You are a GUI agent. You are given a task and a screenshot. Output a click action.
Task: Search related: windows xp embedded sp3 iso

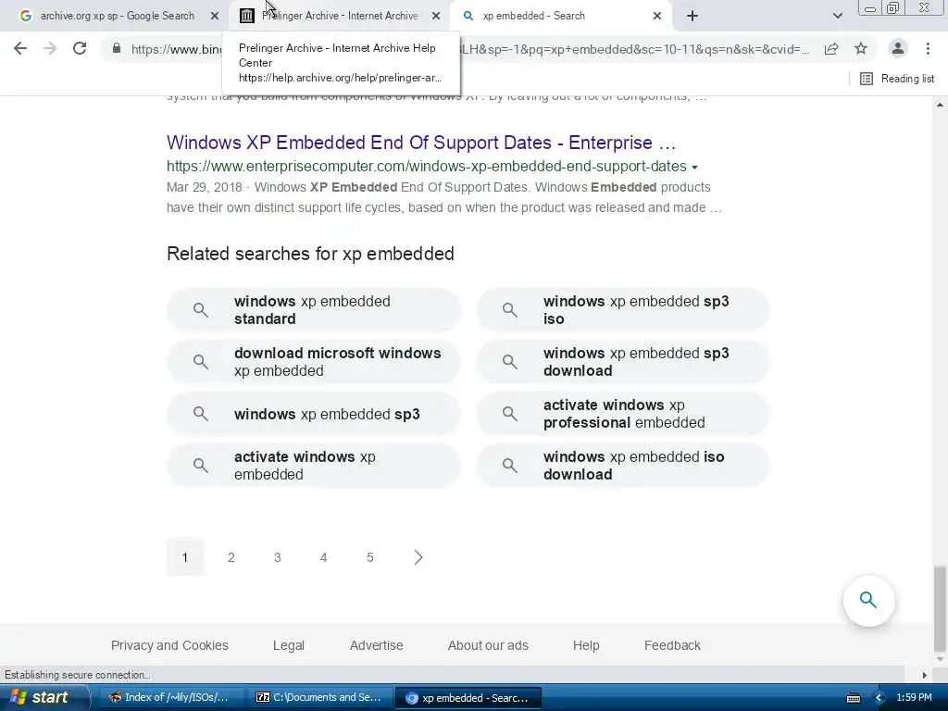point(623,310)
